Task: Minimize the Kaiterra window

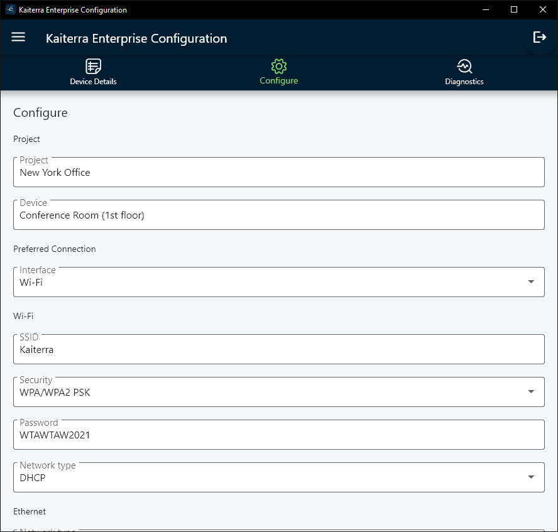Action: click(485, 9)
